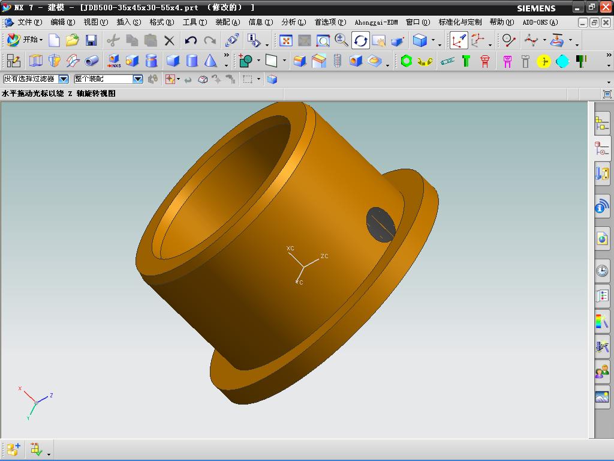Viewport: 614px width, 461px height.
Task: Open the 文件(F) menu
Action: pos(30,22)
